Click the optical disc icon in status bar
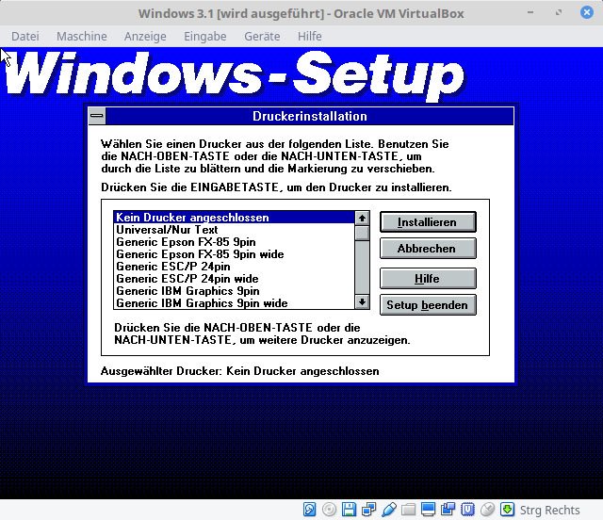Screen dimensions: 603x520 [x=329, y=510]
